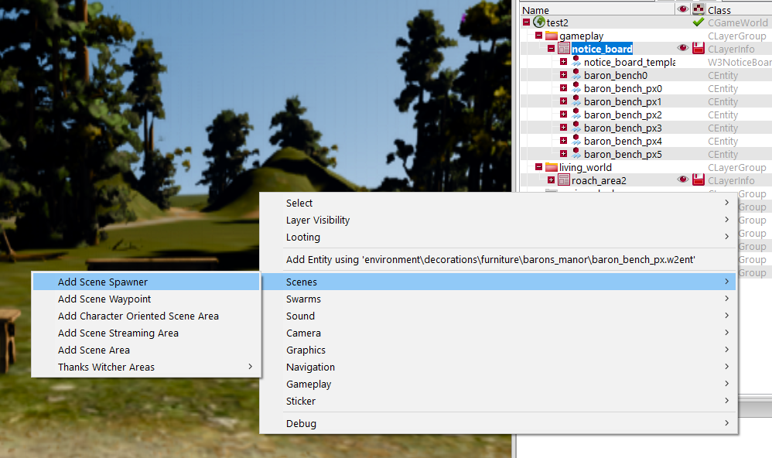Screen dimensions: 772x458
Task: Toggle visibility eye for roach_area2 layer
Action: click(683, 180)
